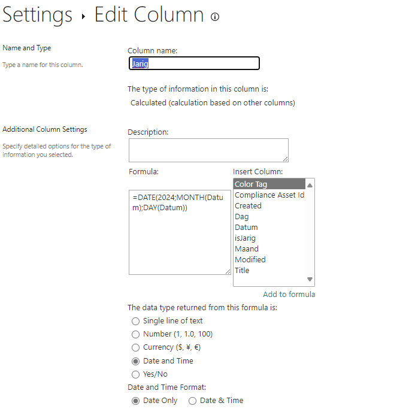Select Maand in Insert Column list
Viewport: 406px width, 412px height.
pyautogui.click(x=247, y=249)
